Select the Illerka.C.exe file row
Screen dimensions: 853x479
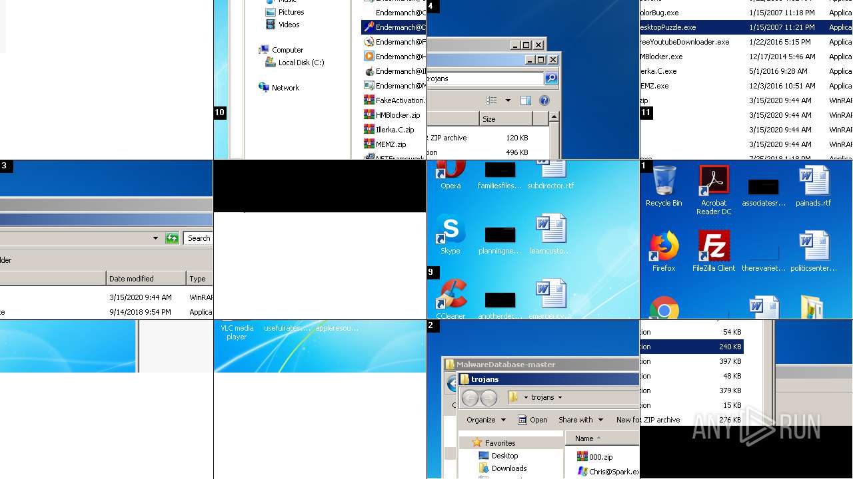746,71
